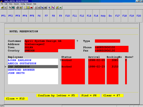Viewport: 143px width, 107px height.
Task: Click the green play arrow icon
Action: coord(61,7)
